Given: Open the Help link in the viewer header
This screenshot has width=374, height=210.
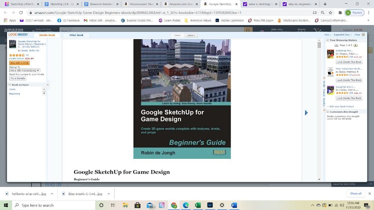Looking at the screenshot, I should 327,35.
